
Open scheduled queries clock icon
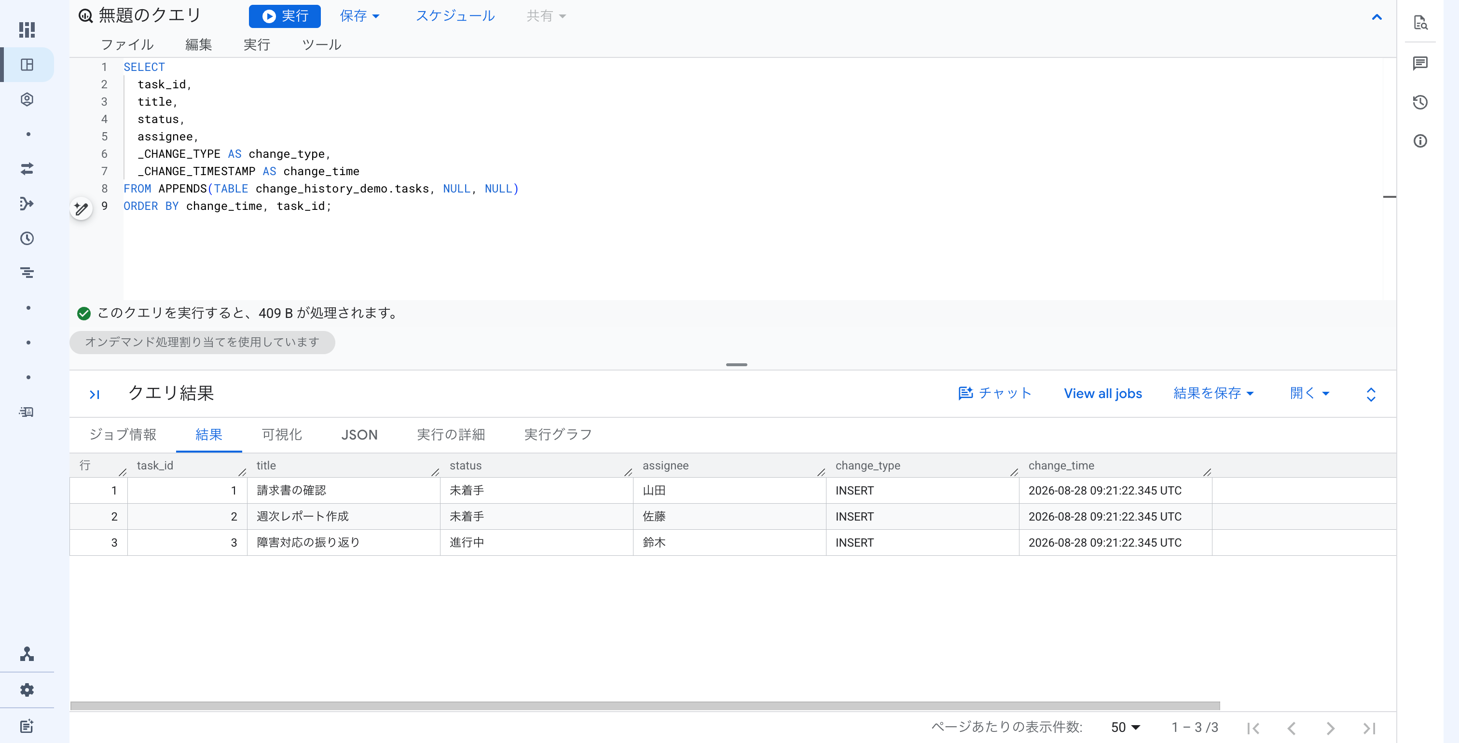coord(27,238)
